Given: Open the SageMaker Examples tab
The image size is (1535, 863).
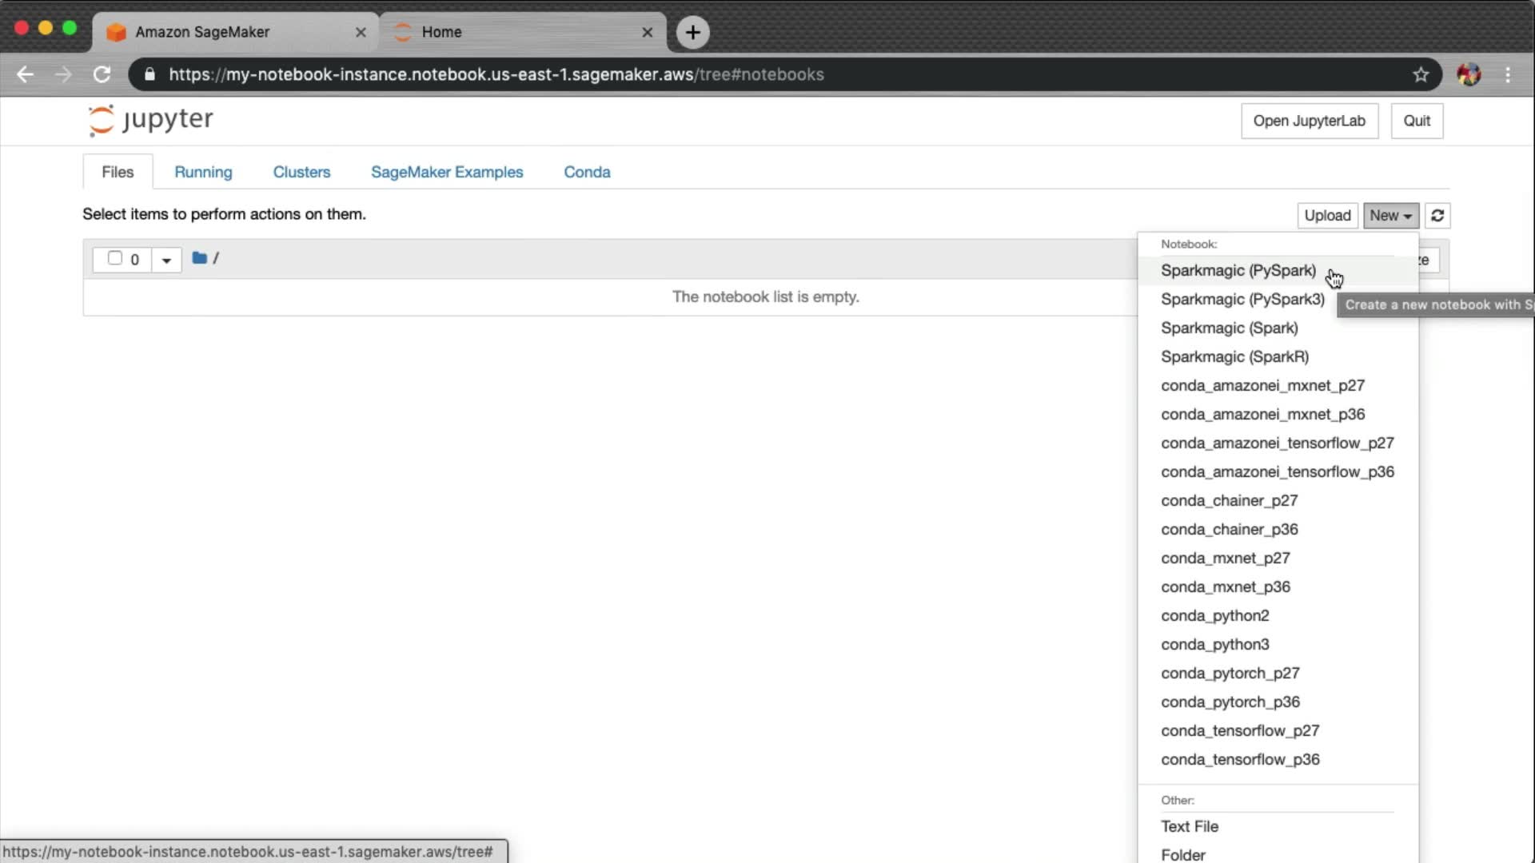Looking at the screenshot, I should (446, 172).
